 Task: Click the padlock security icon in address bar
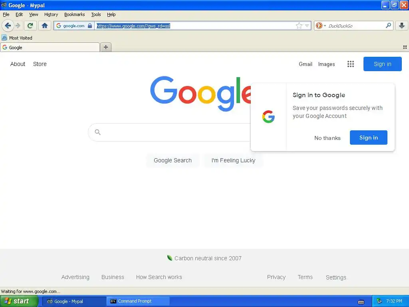tap(90, 26)
